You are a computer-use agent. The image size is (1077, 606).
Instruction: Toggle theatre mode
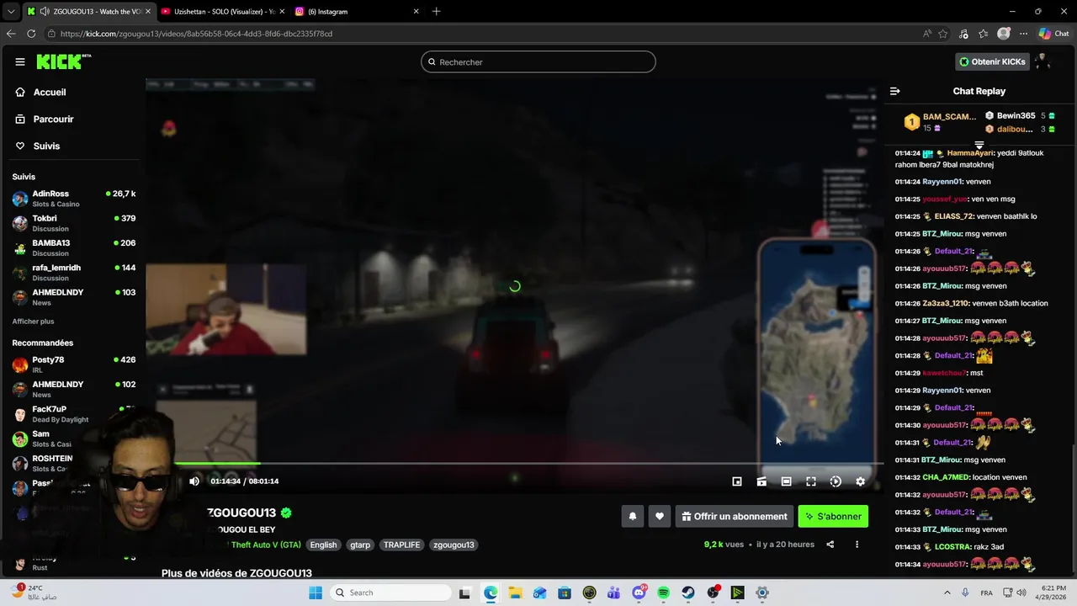[x=786, y=481]
